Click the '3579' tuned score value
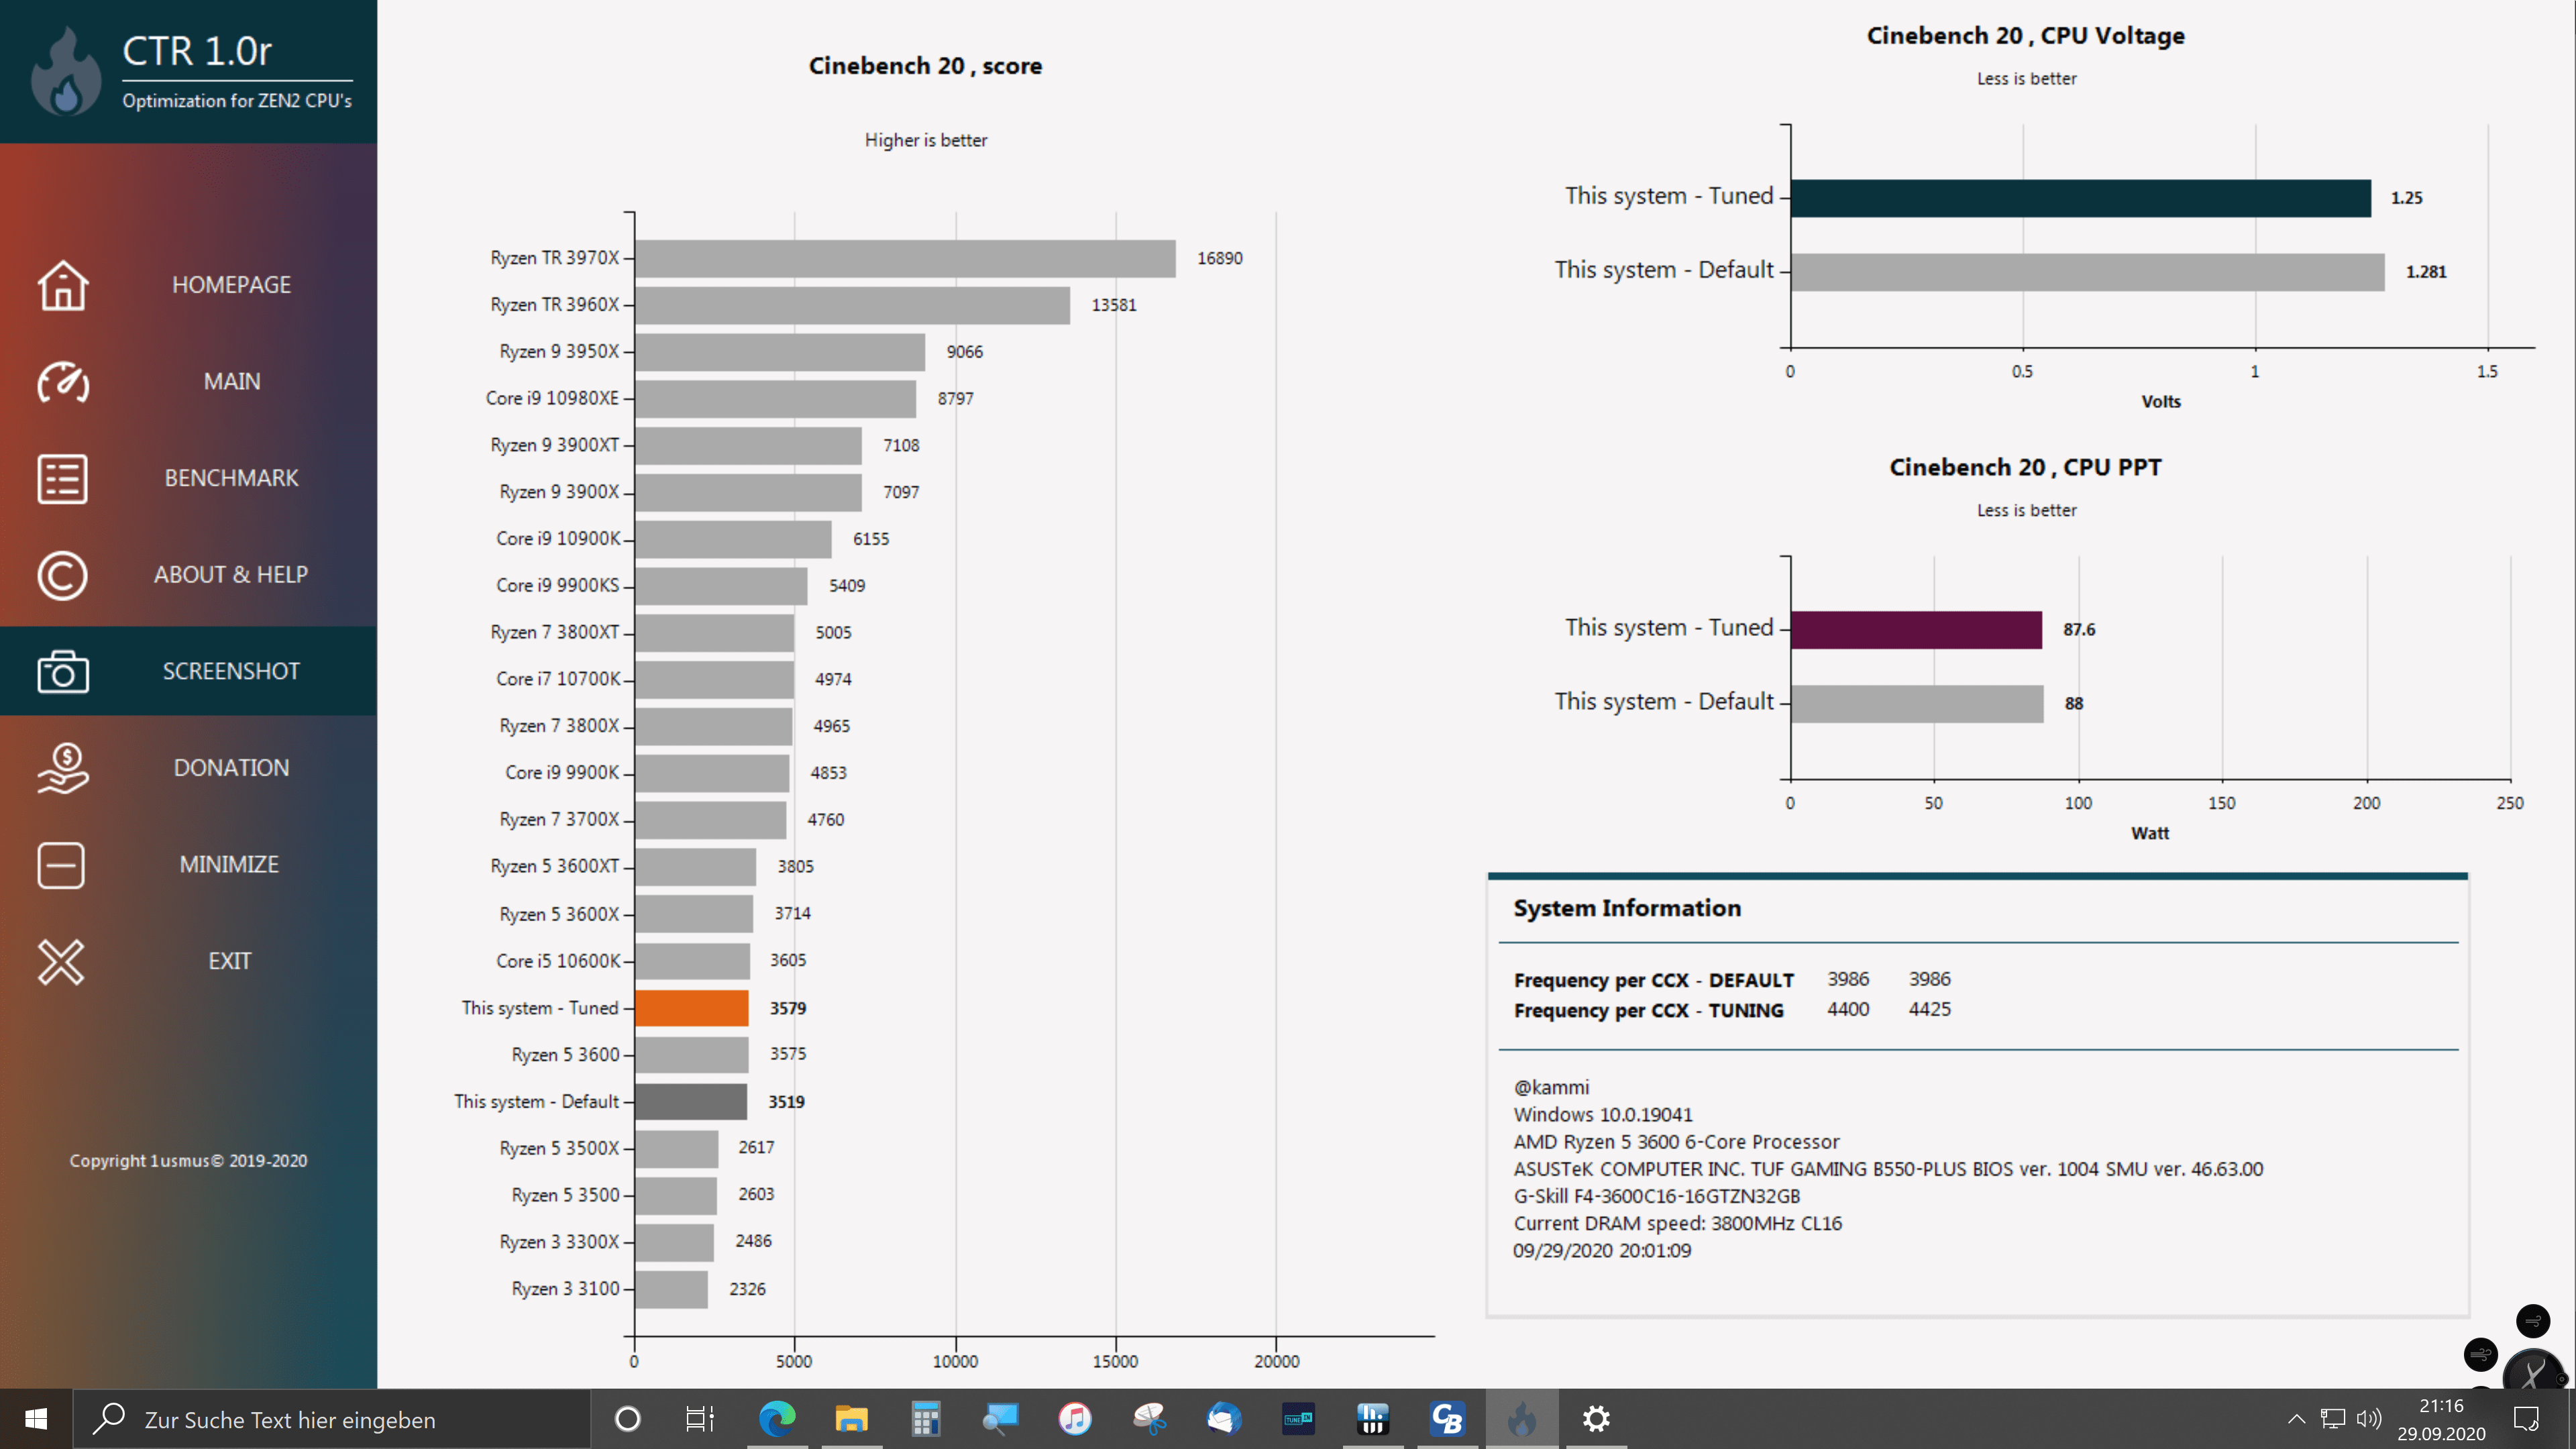Screen dimensions: 2576x1449 tap(788, 1008)
